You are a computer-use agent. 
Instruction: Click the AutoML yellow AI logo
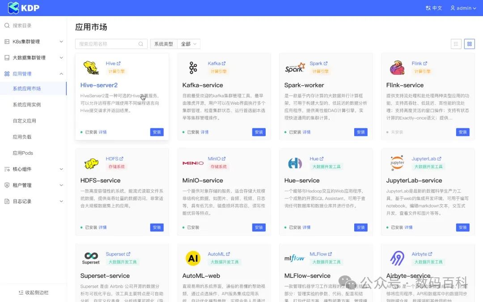(x=193, y=258)
